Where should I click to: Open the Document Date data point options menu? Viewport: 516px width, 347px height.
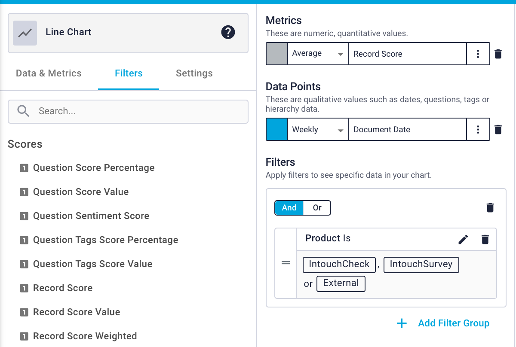point(478,129)
